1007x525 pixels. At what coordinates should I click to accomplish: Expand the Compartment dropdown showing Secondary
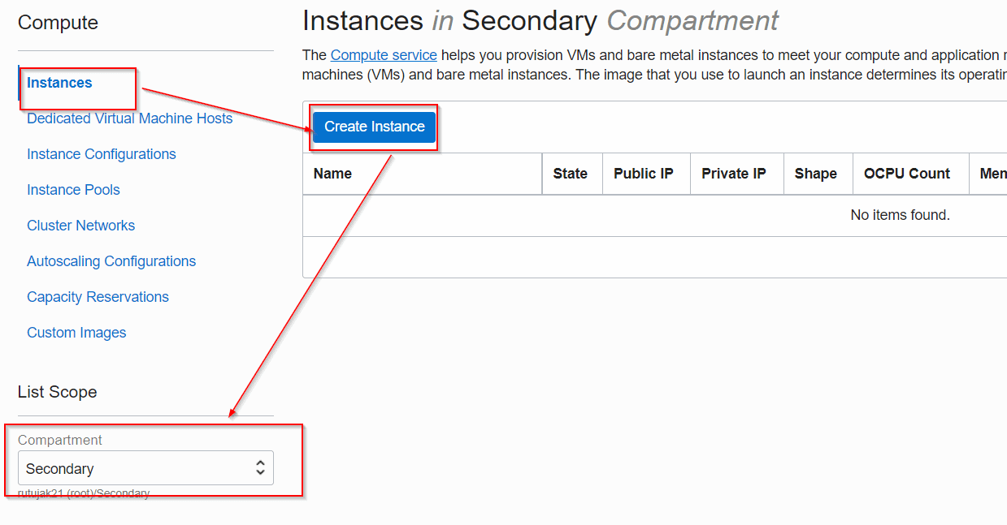point(145,468)
